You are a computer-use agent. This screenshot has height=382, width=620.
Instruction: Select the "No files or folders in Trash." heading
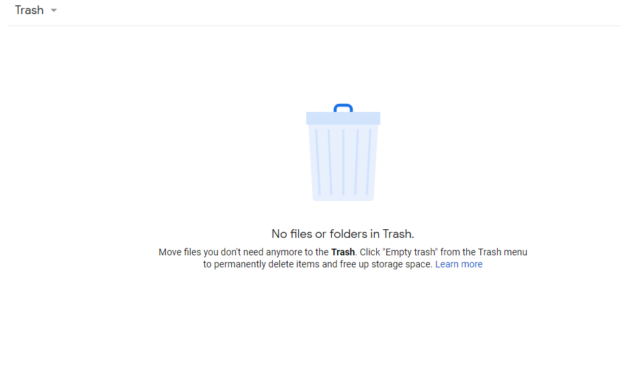click(x=343, y=234)
